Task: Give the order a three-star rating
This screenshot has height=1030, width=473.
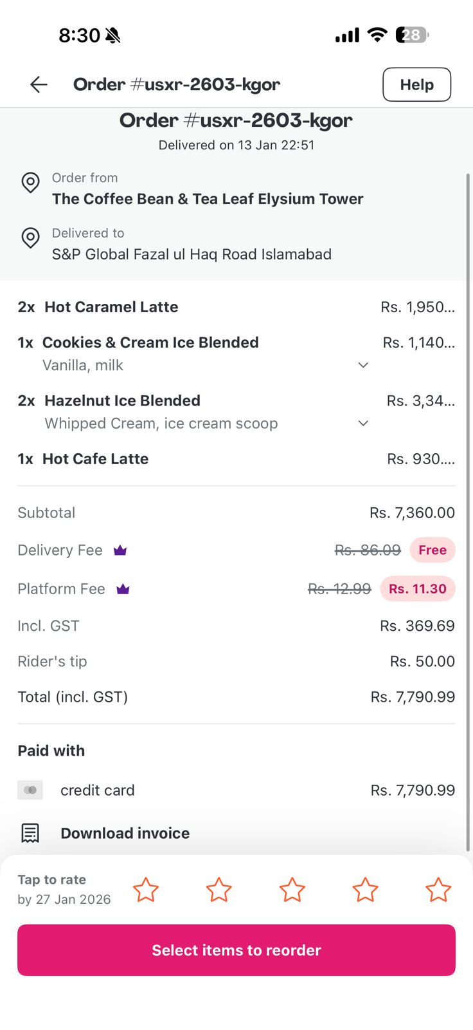Action: click(x=292, y=890)
